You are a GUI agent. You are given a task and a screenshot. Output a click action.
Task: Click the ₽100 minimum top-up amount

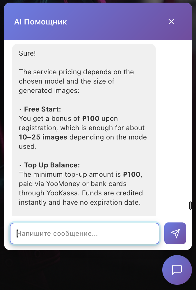[131, 174]
